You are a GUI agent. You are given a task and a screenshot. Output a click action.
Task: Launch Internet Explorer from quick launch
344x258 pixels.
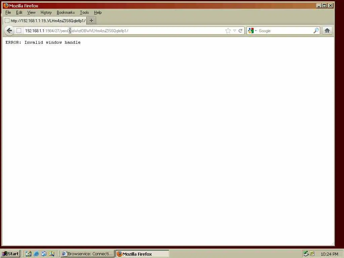(x=36, y=254)
